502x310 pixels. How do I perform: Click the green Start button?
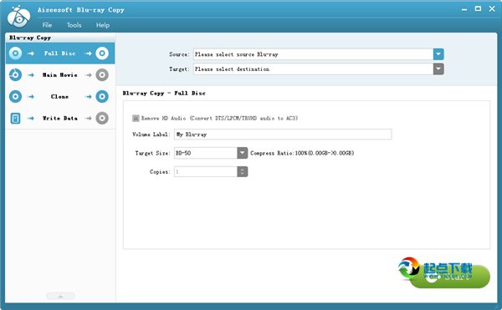point(450,277)
